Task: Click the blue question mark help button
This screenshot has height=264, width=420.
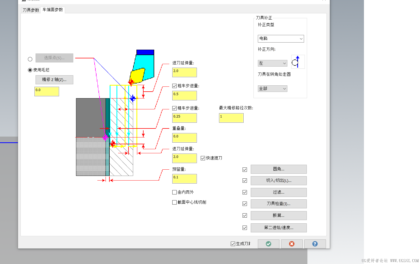Action: pos(315,244)
